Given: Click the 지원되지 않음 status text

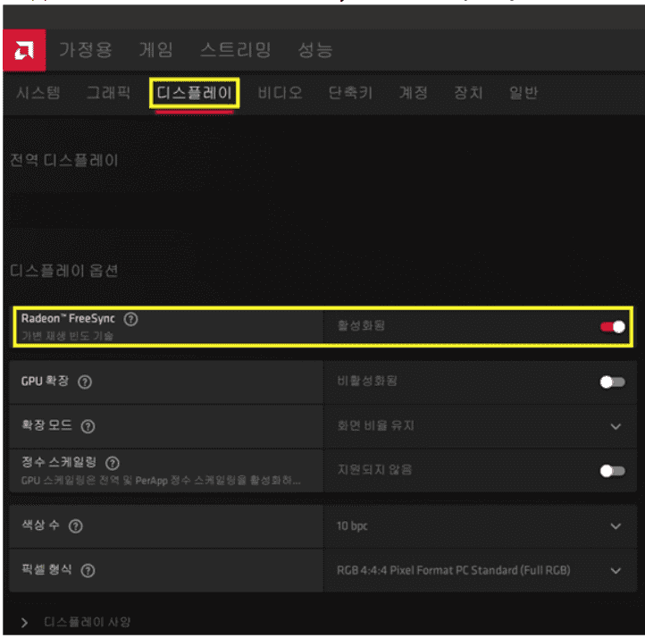Looking at the screenshot, I should coord(374,470).
